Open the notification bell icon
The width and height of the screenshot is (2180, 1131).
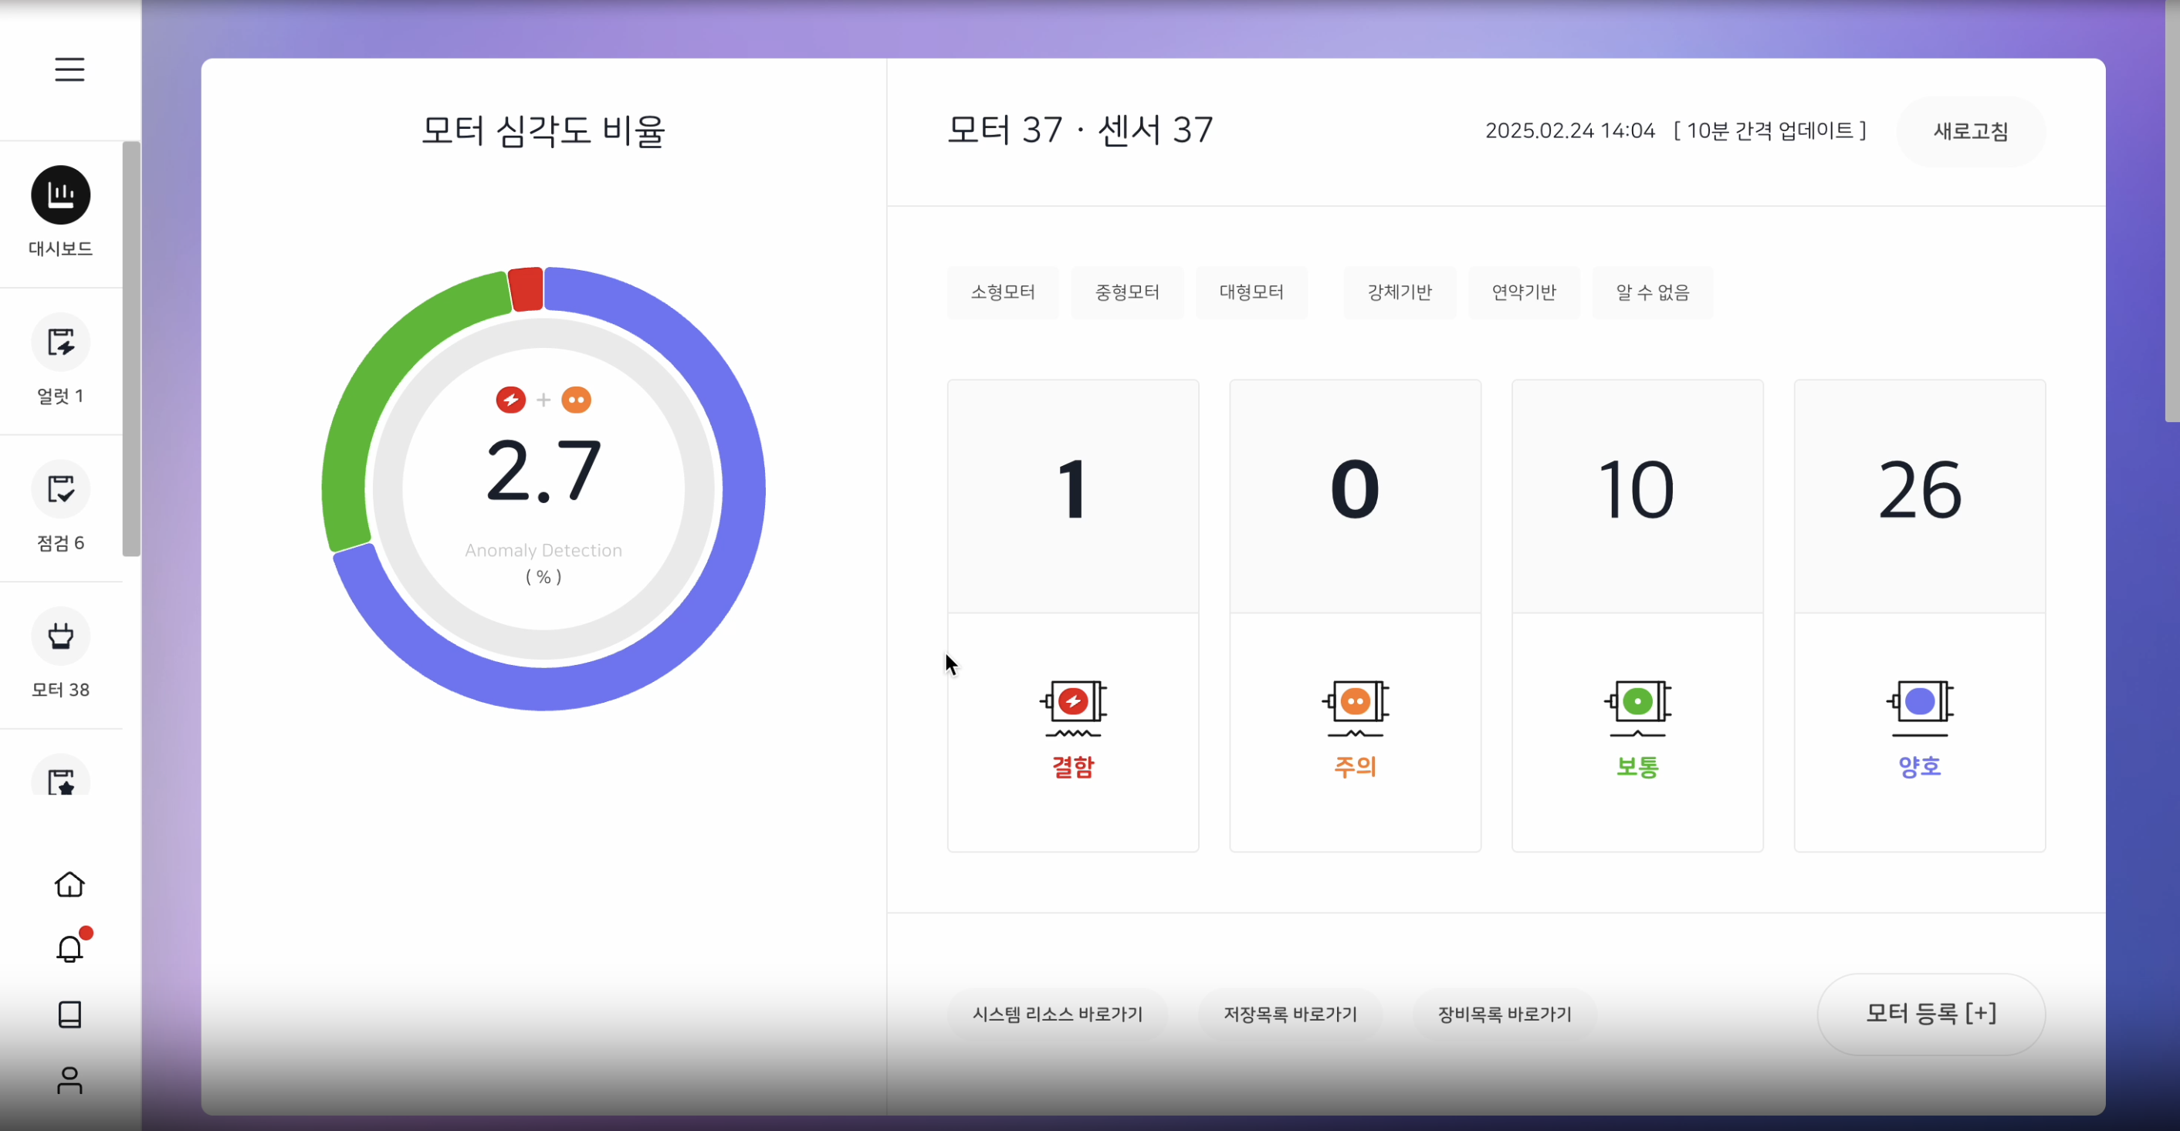tap(69, 949)
